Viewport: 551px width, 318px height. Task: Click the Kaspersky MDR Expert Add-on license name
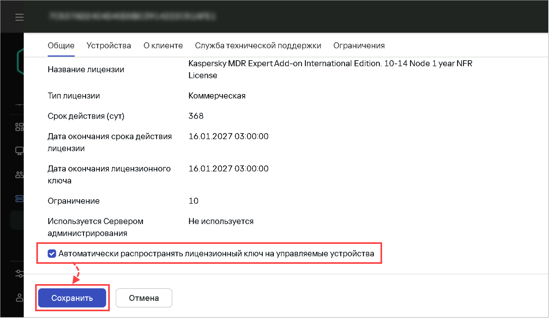[331, 69]
